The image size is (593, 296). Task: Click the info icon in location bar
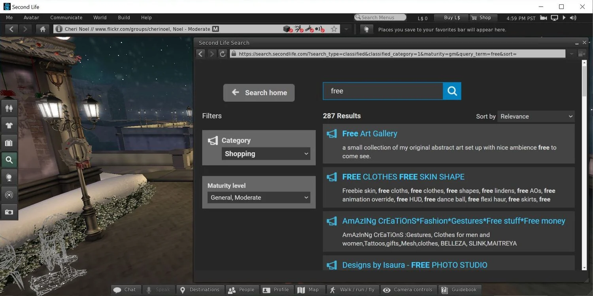[x=59, y=29]
